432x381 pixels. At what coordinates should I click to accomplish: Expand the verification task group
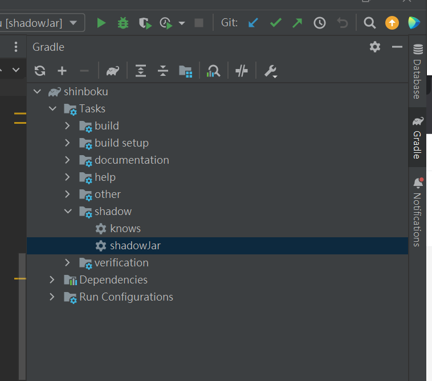pos(67,262)
